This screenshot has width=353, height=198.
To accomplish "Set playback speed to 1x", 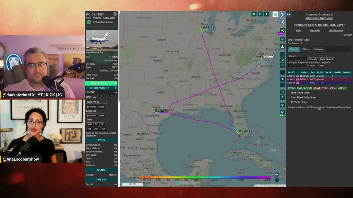I will pos(96,124).
